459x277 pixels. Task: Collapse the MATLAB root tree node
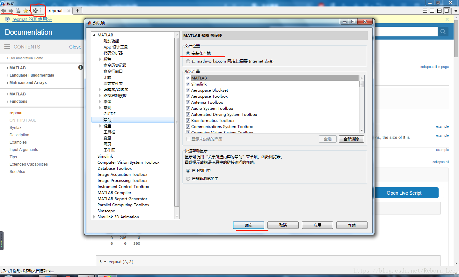pos(94,35)
